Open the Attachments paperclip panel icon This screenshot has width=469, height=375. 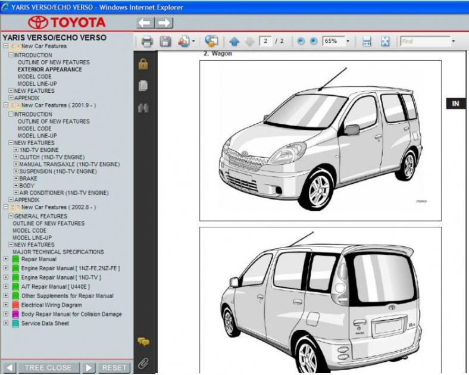click(x=143, y=363)
